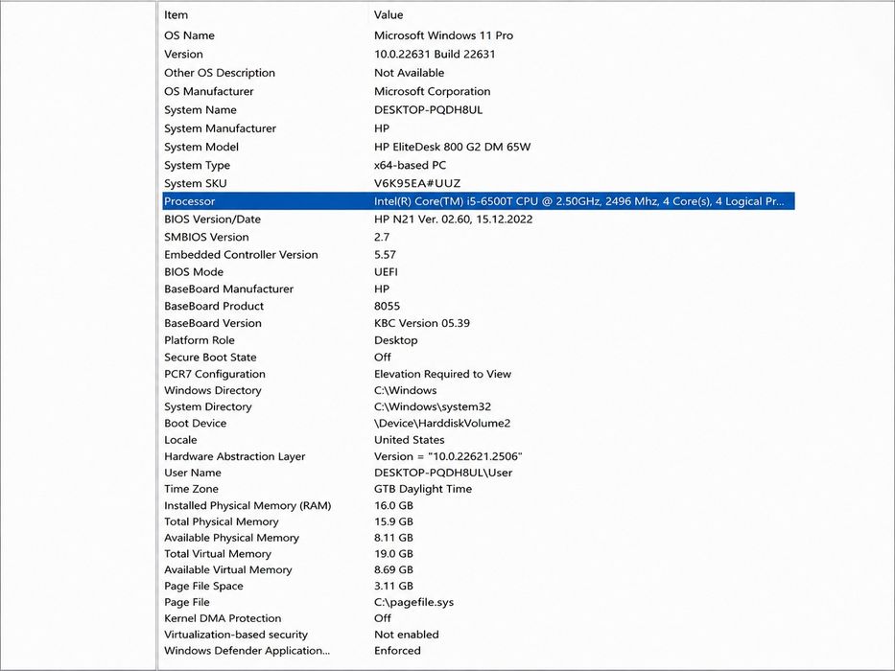Image resolution: width=895 pixels, height=671 pixels.
Task: Click the DESKTOP-PQDH8UL system name value
Action: pos(428,110)
